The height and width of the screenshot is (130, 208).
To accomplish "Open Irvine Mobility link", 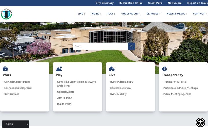I will (118, 94).
